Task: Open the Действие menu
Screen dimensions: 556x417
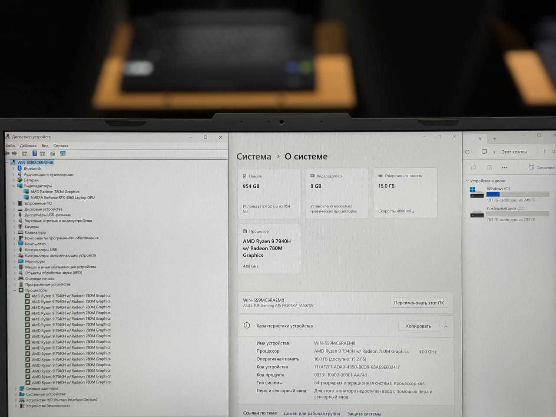Action: [x=28, y=146]
